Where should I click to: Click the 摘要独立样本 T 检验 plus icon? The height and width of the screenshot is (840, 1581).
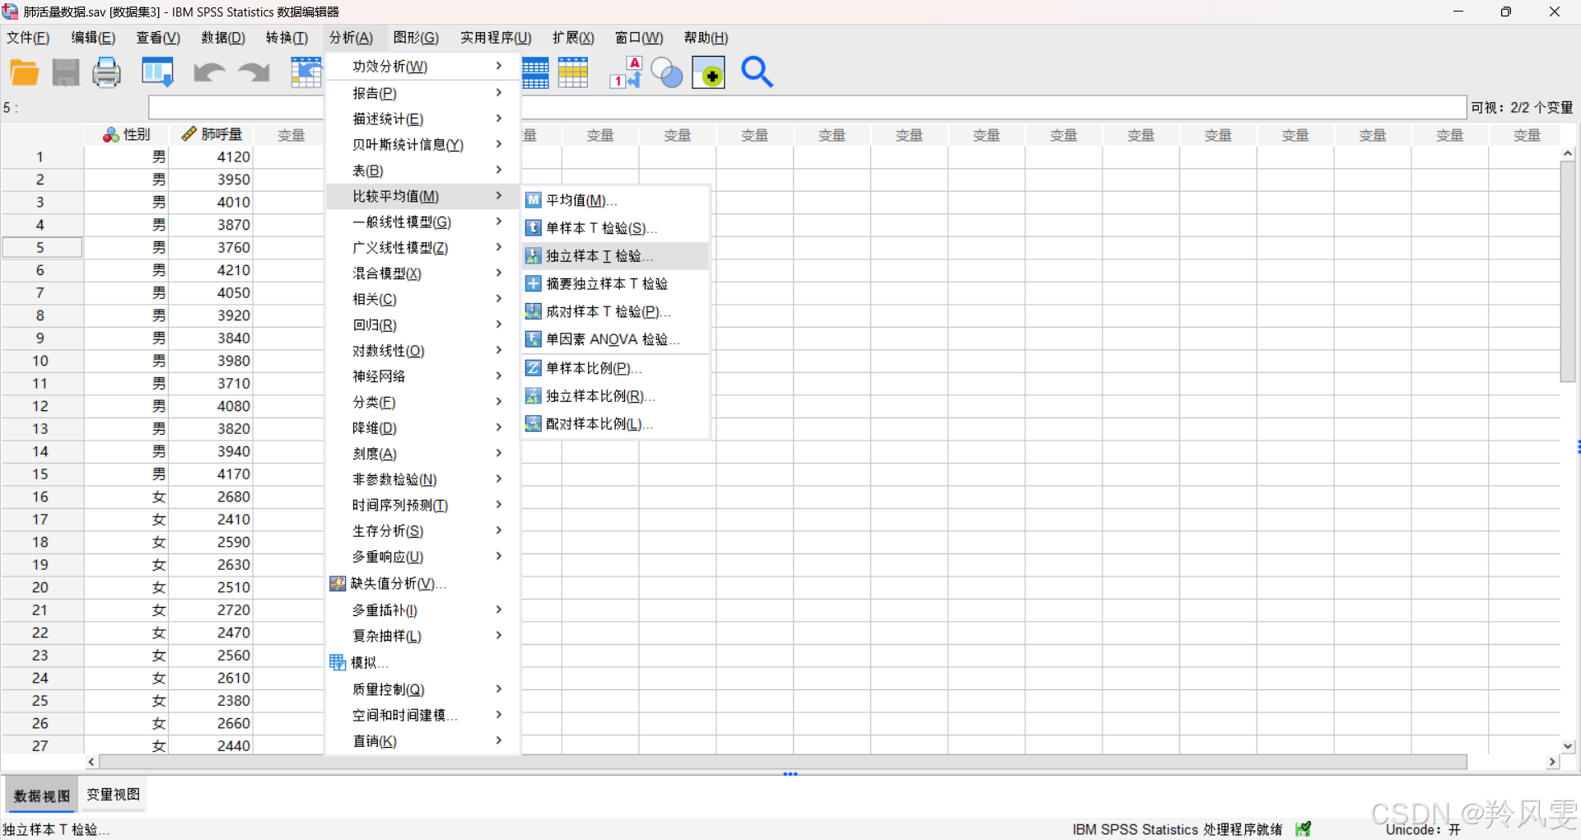pyautogui.click(x=534, y=283)
